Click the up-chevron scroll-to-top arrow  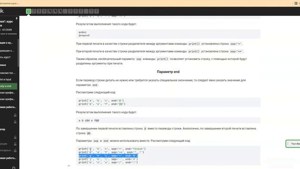tap(69, 166)
